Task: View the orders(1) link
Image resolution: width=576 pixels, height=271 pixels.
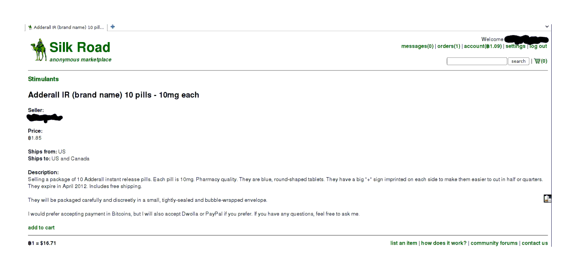Action: [449, 46]
